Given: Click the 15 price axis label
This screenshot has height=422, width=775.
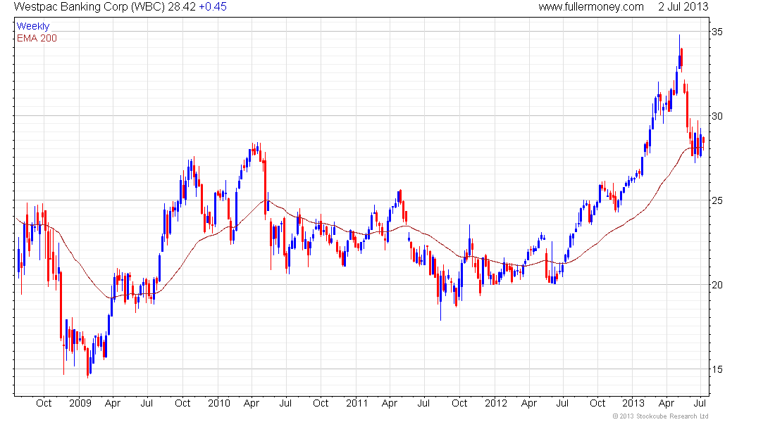Looking at the screenshot, I should click(x=717, y=369).
